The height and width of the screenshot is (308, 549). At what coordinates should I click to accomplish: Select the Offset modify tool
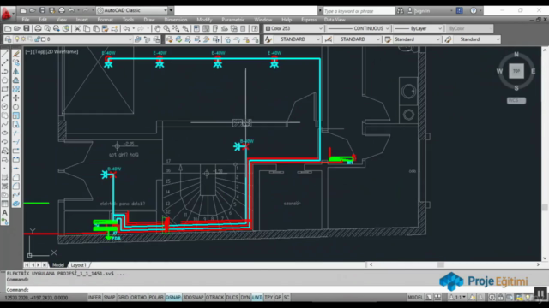[16, 80]
